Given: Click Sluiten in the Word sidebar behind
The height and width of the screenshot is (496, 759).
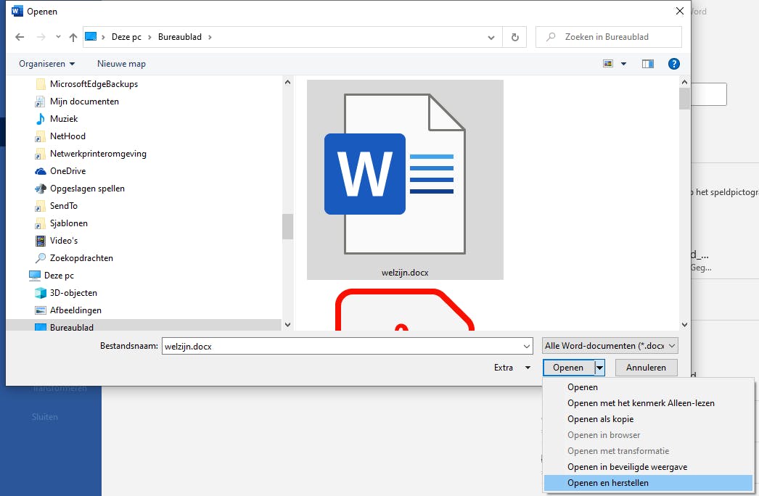Looking at the screenshot, I should coord(44,417).
